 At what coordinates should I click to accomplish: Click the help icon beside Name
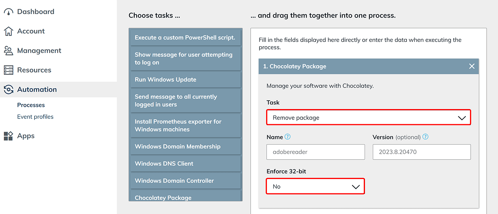pos(288,137)
